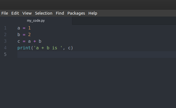
Task: Open the File menu
Action: pos(5,13)
